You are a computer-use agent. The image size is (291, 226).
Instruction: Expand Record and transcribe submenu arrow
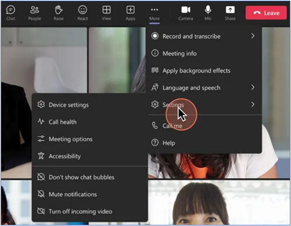[253, 36]
